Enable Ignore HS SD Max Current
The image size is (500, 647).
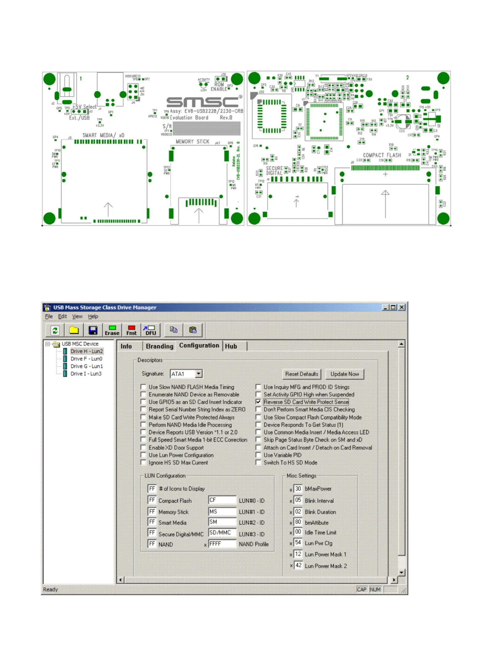point(143,462)
